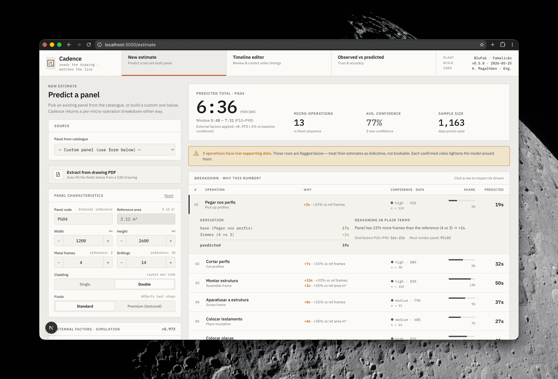Click the share bar for Montar estrutura
The width and height of the screenshot is (558, 379).
coord(462,279)
